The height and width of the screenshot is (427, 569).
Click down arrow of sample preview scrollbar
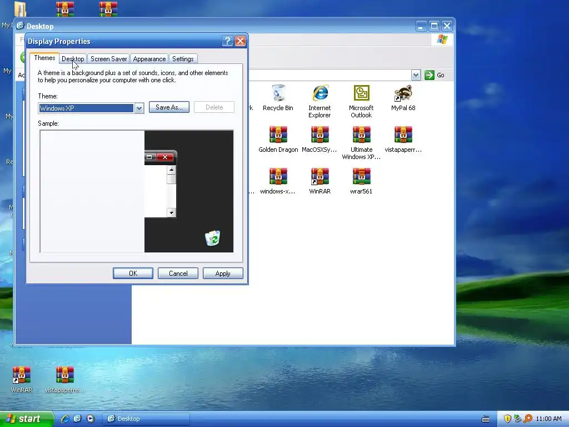pos(171,213)
